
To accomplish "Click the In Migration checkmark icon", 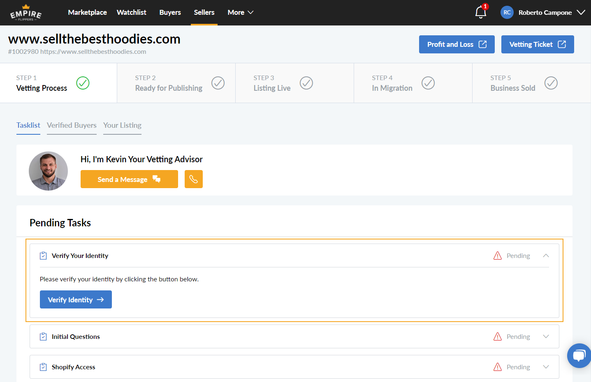I will pos(428,83).
